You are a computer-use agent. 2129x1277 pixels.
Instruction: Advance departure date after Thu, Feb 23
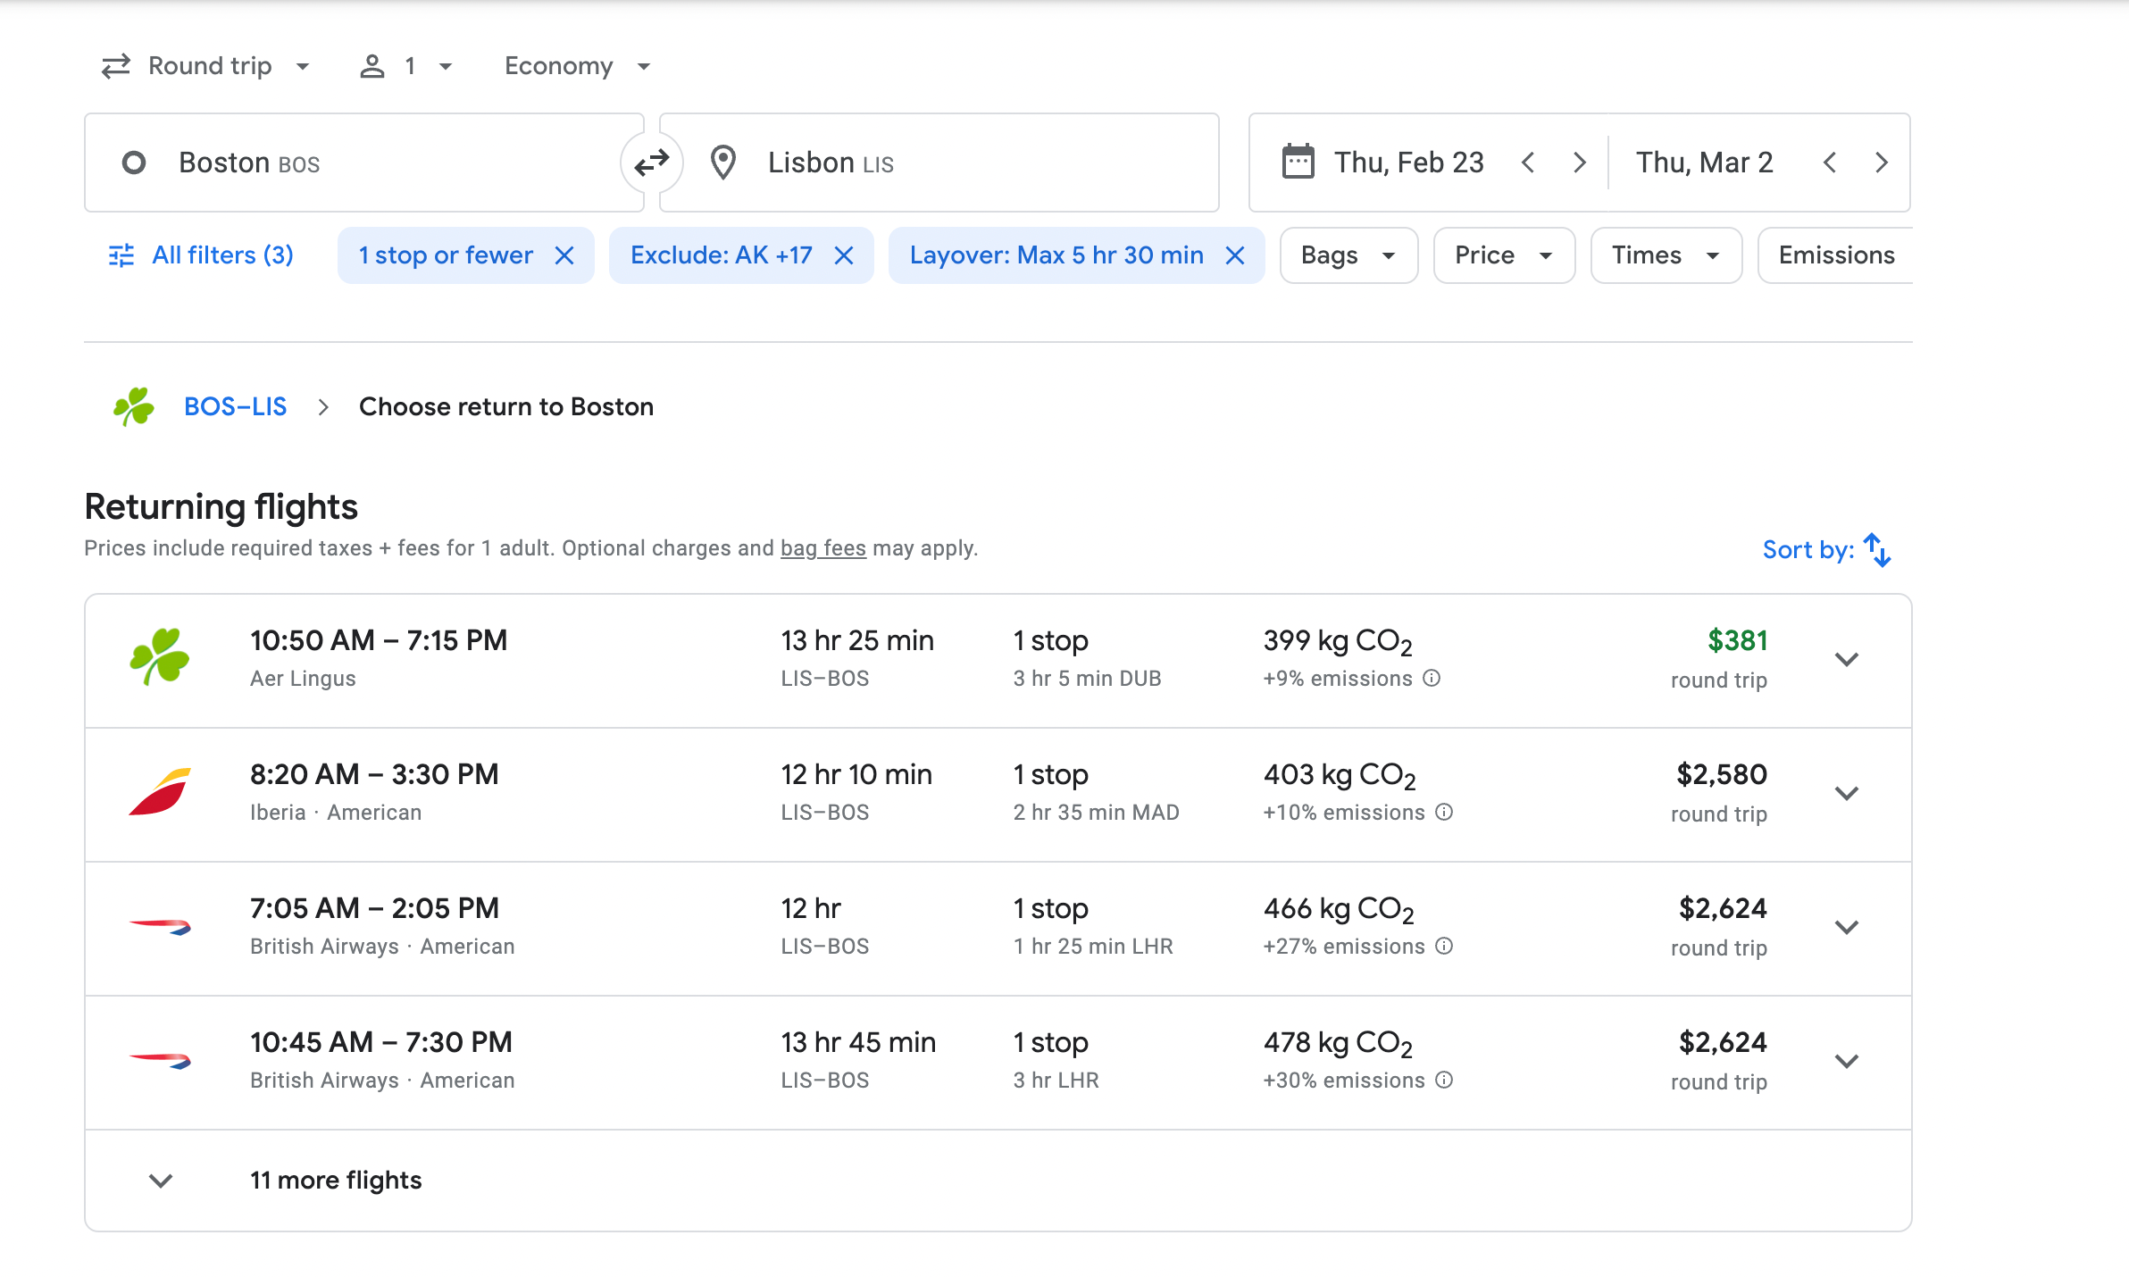pos(1580,163)
